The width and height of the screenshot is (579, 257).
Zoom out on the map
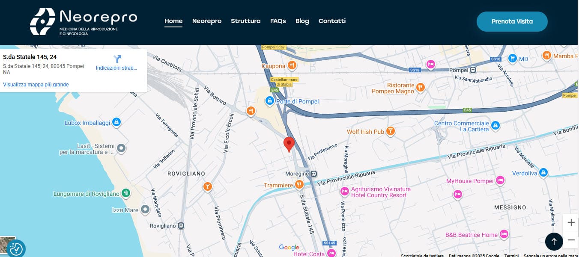point(571,240)
